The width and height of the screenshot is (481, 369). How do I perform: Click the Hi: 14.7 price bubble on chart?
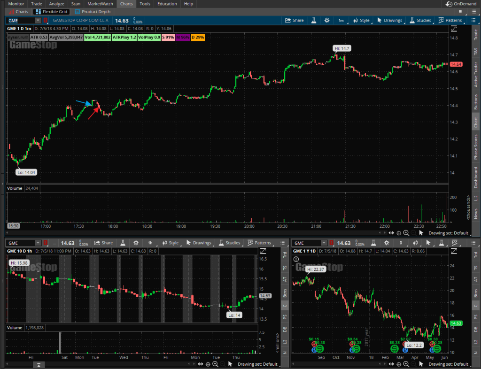342,48
